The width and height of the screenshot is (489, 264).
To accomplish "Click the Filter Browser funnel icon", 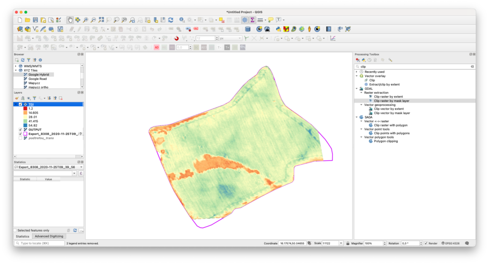I will [28, 60].
